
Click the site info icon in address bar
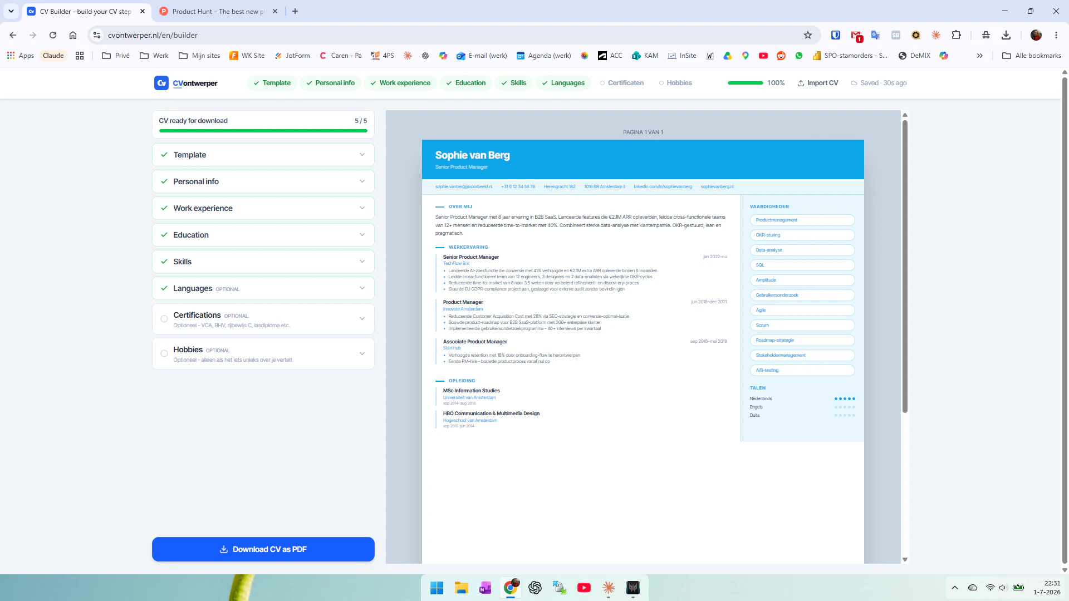coord(97,35)
